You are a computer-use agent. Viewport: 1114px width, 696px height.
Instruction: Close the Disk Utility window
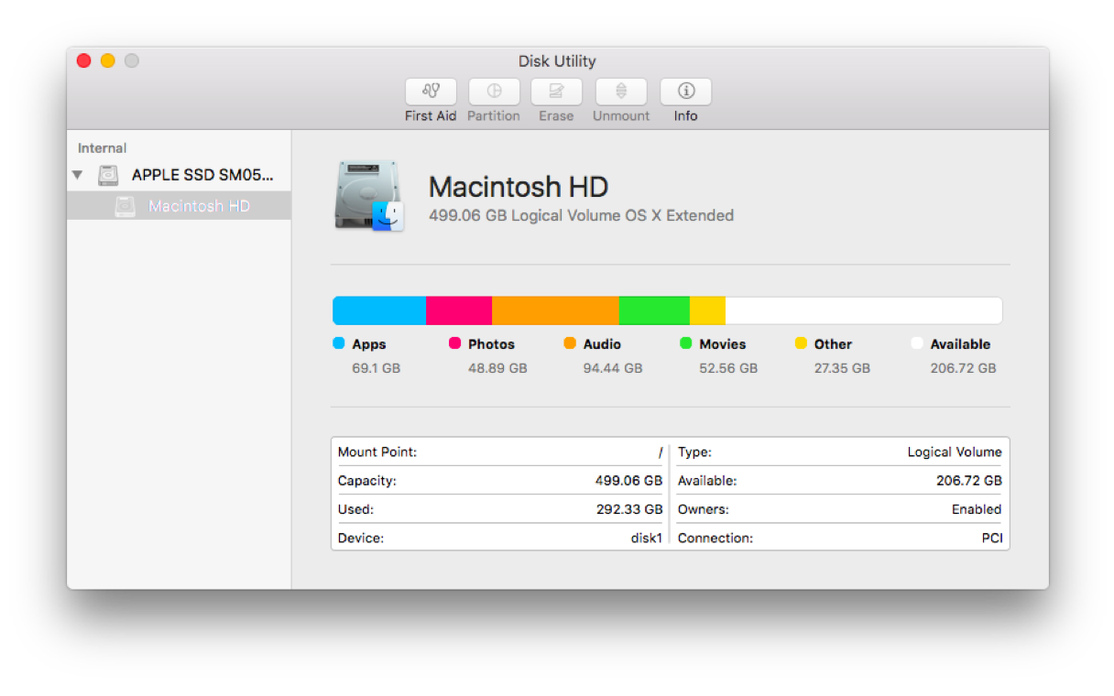(x=84, y=60)
